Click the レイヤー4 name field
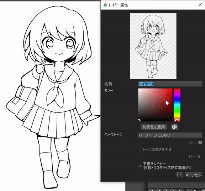The image size is (205, 191). pos(170,84)
